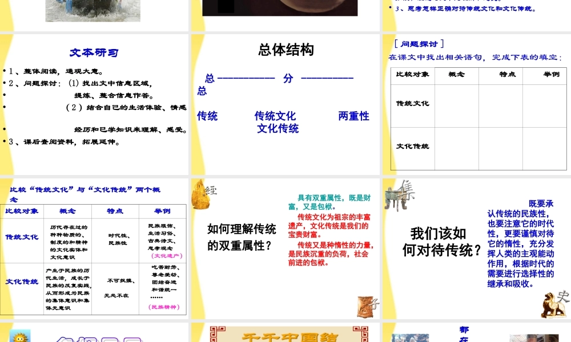Screen dimensions: 571x342
Task: Select line 1、整体阅读，通观大意
Action: point(56,71)
